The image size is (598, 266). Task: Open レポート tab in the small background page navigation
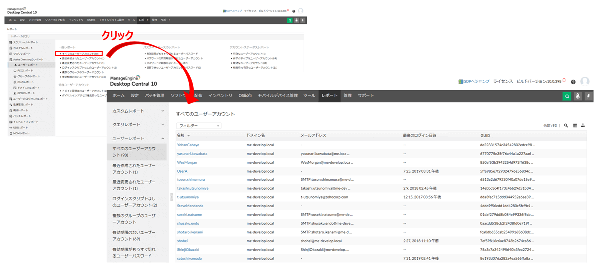(x=144, y=20)
